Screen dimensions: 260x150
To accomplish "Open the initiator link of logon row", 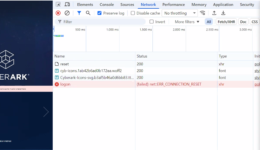I will point(257,84).
